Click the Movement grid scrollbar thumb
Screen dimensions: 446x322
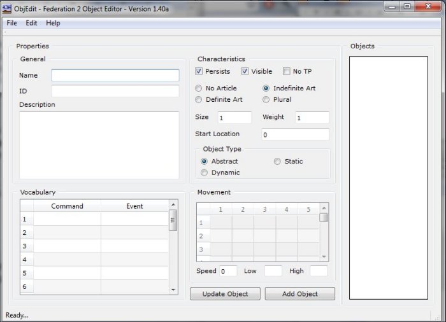click(324, 218)
